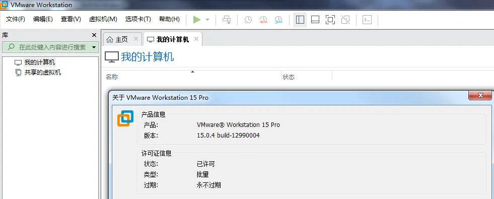Sort by the 名称 column header

click(x=192, y=77)
